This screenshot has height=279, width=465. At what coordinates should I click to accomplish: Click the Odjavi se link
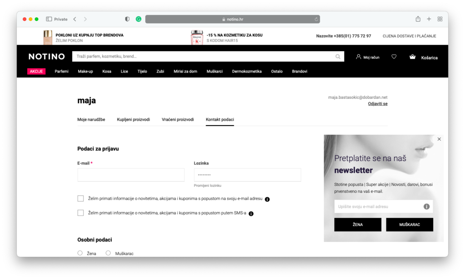[x=377, y=104]
